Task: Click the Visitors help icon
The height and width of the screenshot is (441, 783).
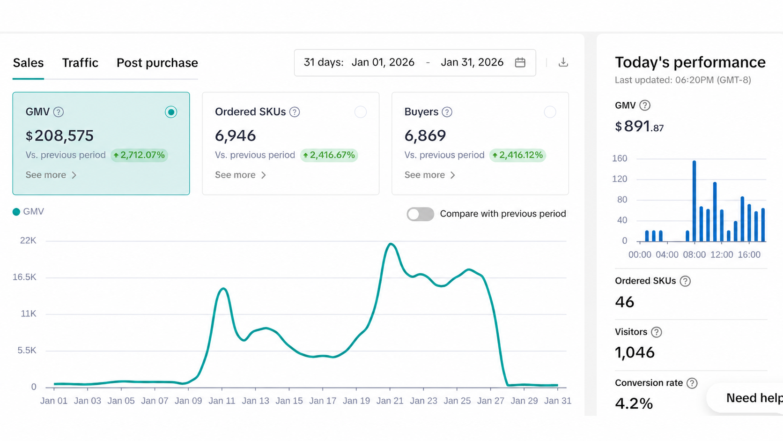Action: 657,332
